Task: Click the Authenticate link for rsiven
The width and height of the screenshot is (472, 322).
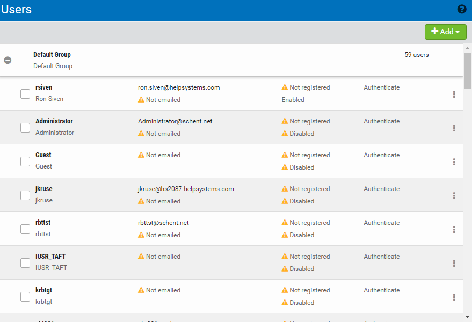Action: click(381, 87)
